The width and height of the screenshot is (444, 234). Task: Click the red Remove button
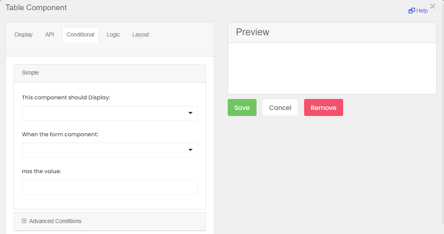[324, 107]
